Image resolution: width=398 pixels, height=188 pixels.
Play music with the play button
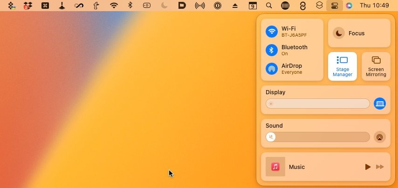(368, 167)
